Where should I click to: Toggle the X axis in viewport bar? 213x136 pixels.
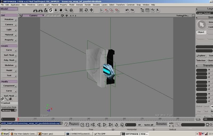pos(71,16)
